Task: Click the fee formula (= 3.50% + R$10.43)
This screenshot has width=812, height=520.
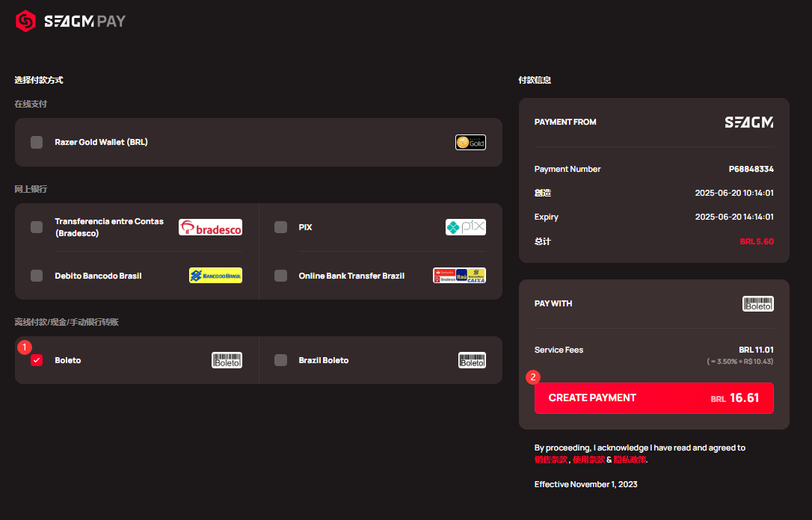Action: 740,361
